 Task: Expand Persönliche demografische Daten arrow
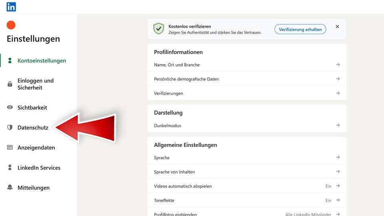click(338, 79)
